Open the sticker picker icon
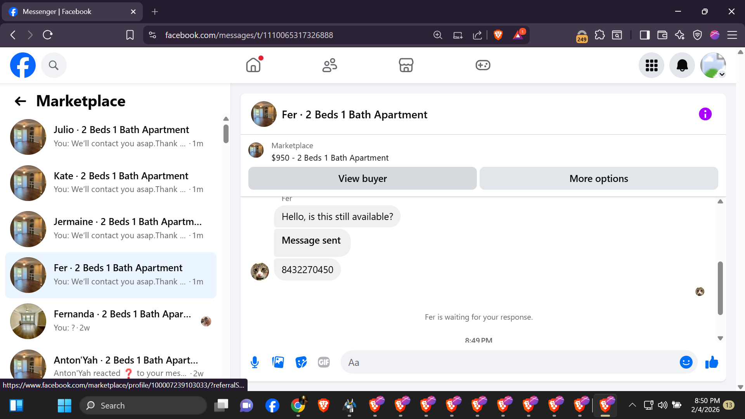Screen dimensions: 745x419 [x=301, y=362]
